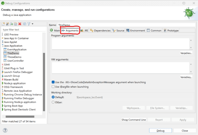Open the help question mark icon

pos(5,130)
